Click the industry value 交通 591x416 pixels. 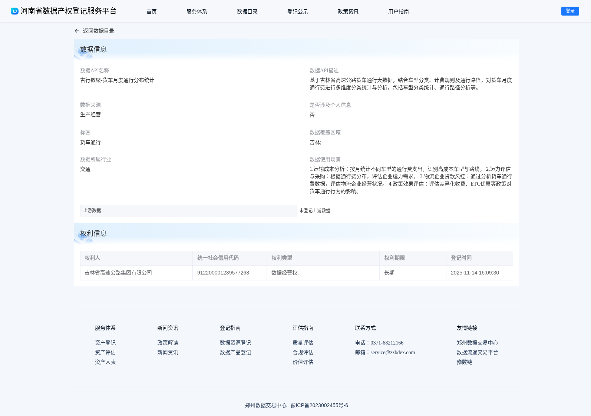click(85, 169)
